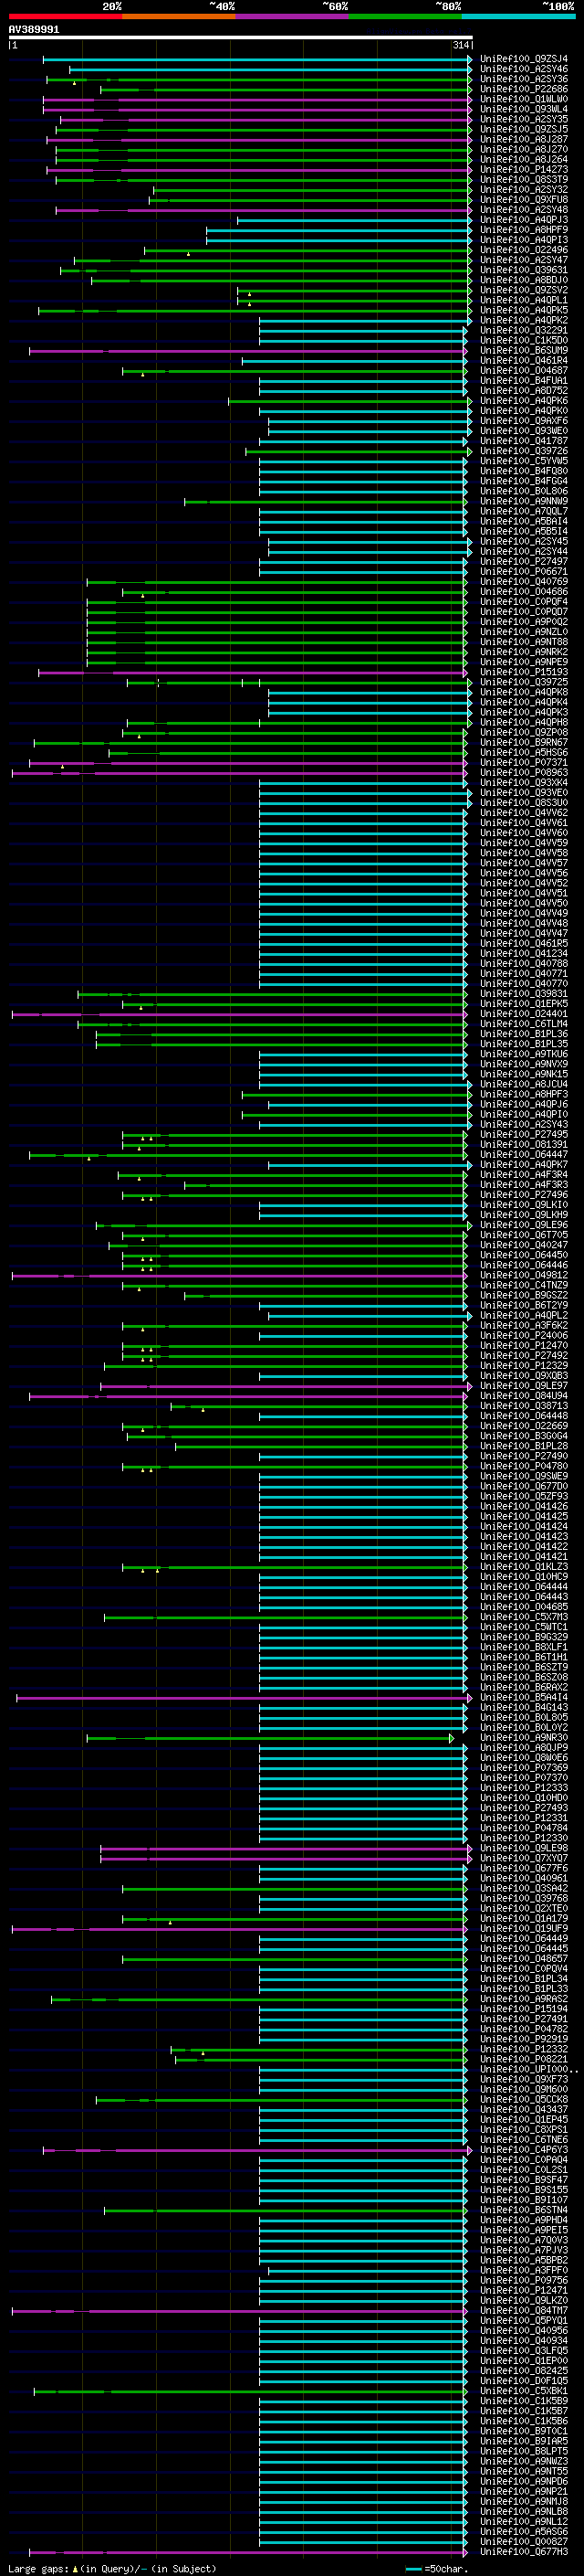
Task: Open hit UniRef100_B0L806
Action: click(524, 491)
